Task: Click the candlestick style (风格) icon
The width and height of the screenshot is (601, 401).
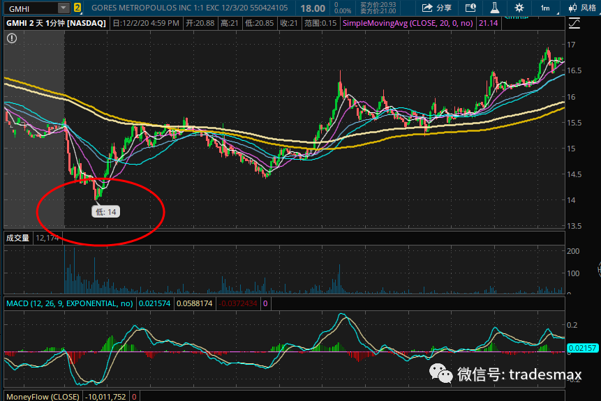Action: click(572, 8)
